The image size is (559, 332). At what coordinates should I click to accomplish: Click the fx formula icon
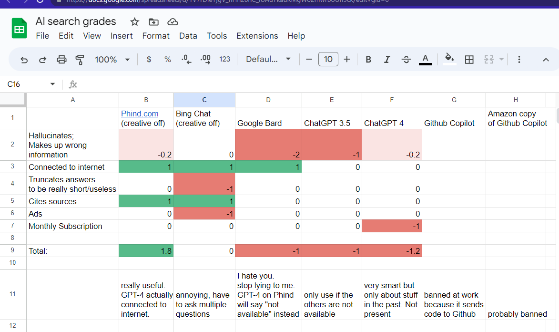(73, 84)
